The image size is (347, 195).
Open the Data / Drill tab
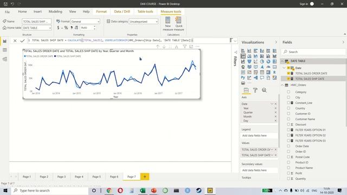coord(122,11)
